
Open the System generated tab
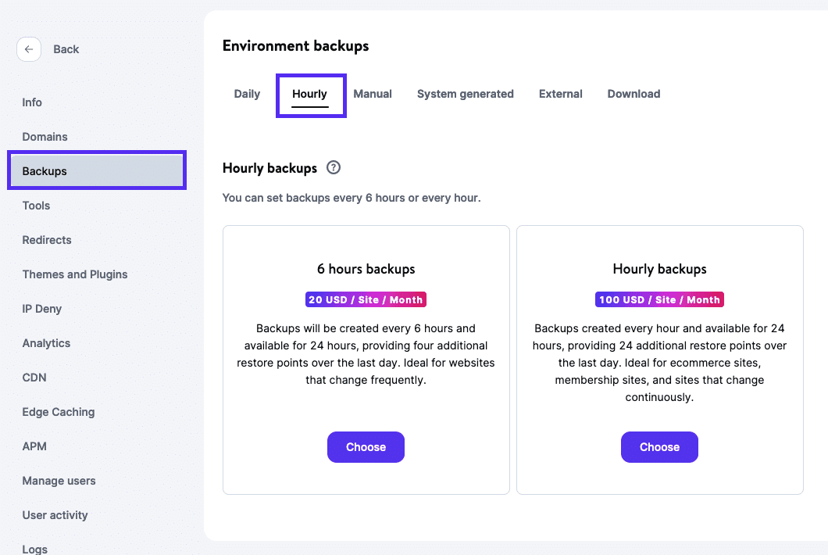tap(466, 94)
